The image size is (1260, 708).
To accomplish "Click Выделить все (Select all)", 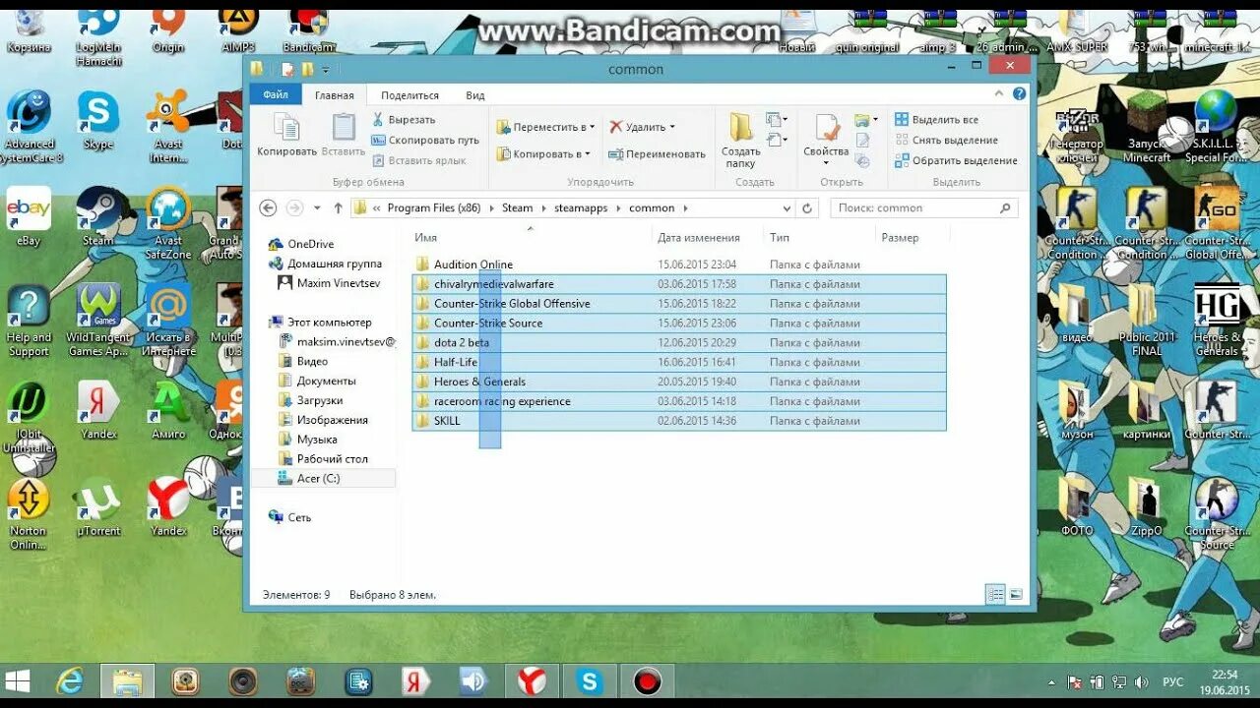I will point(936,119).
